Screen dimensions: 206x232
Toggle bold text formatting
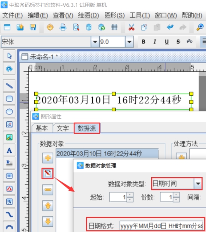[x=143, y=42]
